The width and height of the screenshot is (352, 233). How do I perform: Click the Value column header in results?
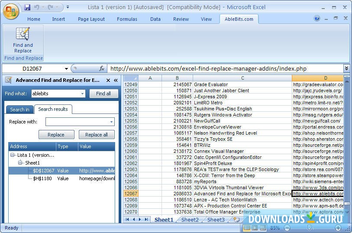[x=96, y=146]
